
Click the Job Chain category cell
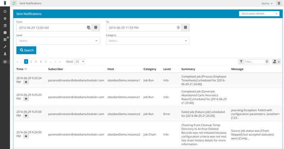tap(149, 135)
